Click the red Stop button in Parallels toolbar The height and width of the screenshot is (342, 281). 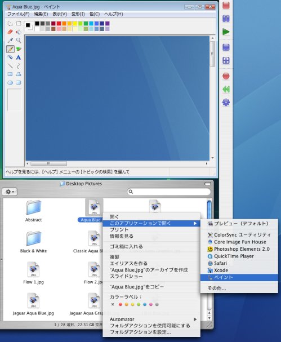226,6
